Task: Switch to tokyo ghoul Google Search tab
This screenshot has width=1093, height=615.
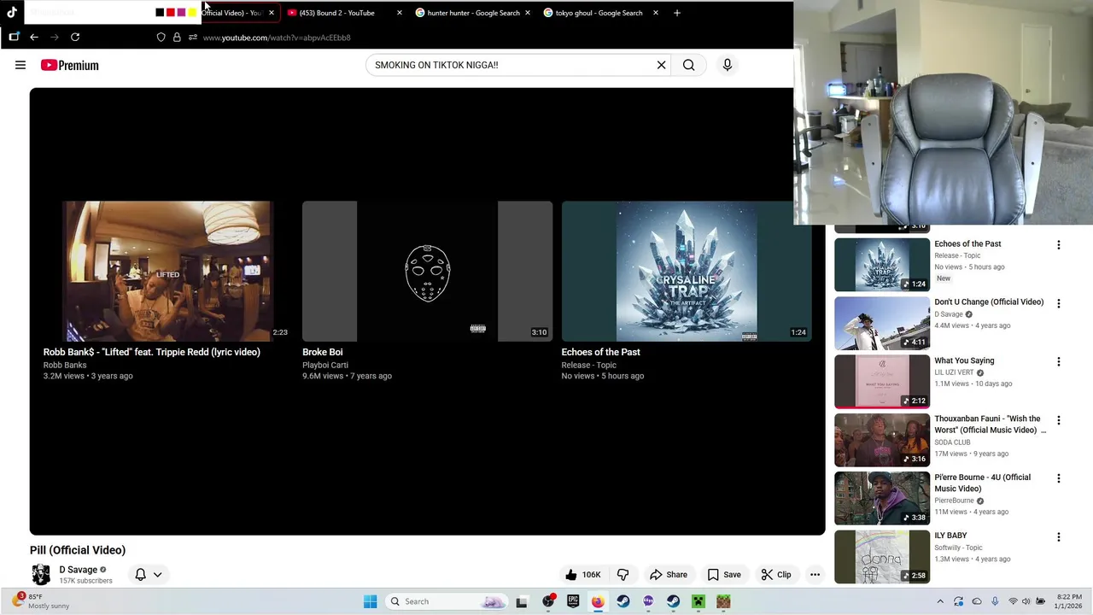Action: (x=599, y=13)
